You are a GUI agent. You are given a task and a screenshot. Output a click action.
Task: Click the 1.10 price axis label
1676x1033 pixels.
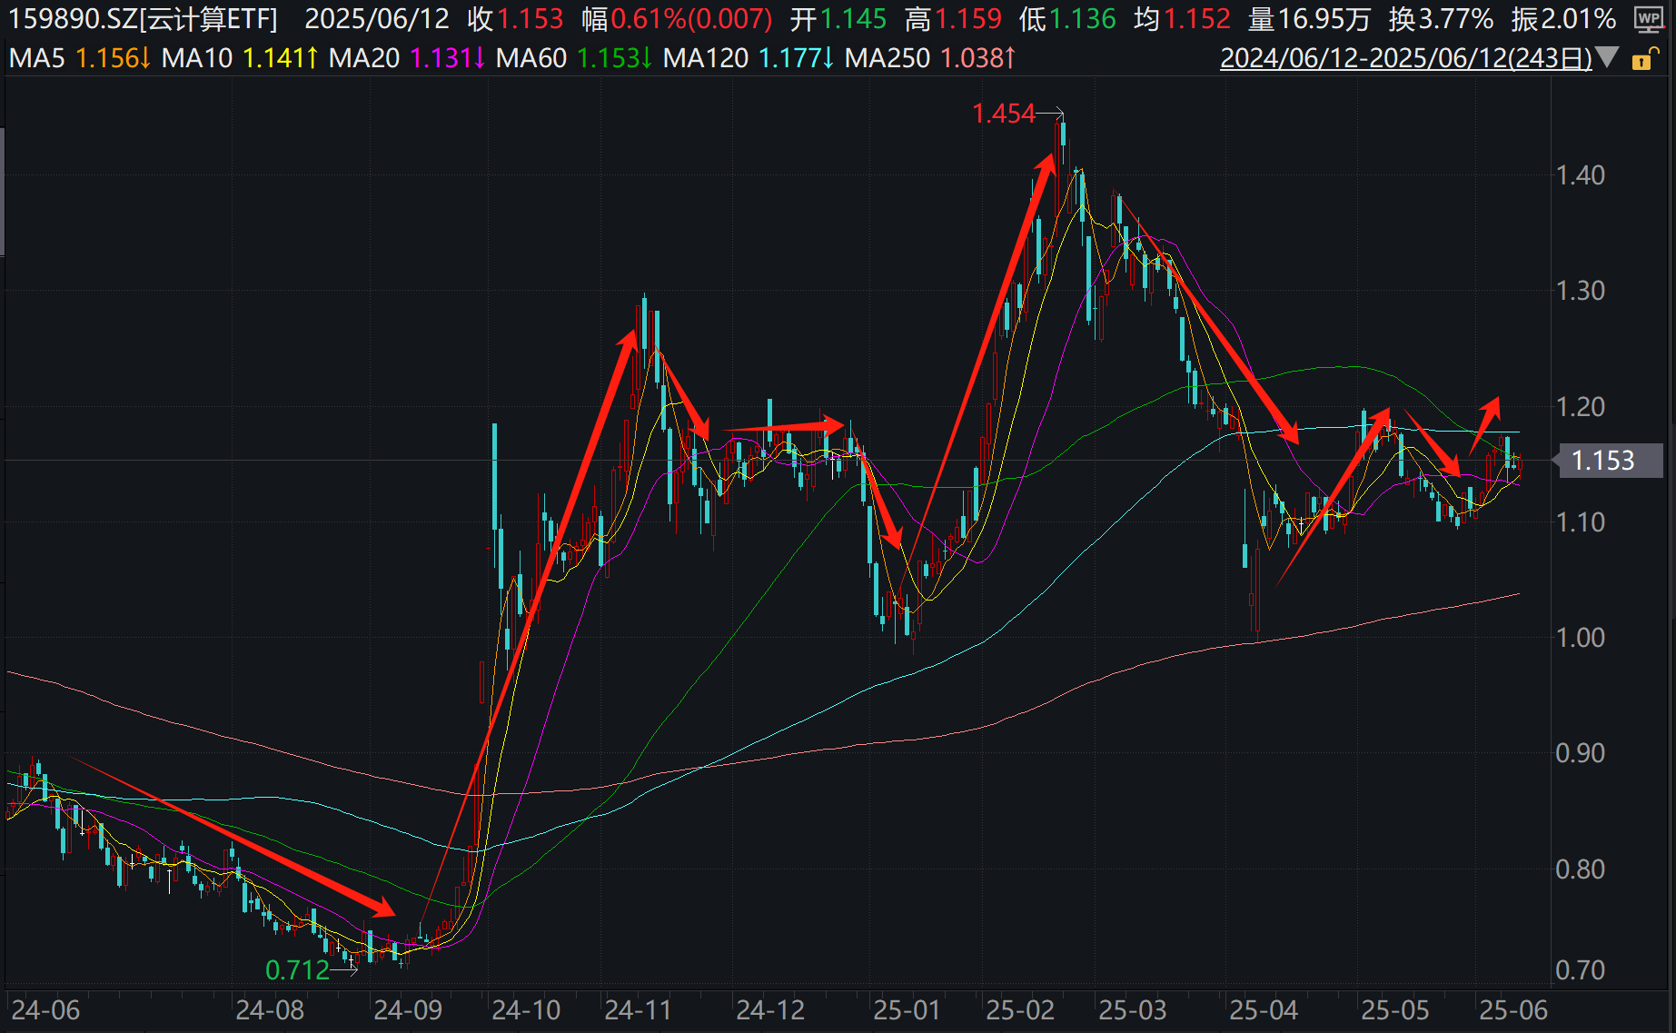tap(1581, 522)
